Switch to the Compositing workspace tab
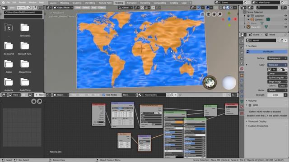This screenshot has width=289, height=162. click(x=159, y=3)
